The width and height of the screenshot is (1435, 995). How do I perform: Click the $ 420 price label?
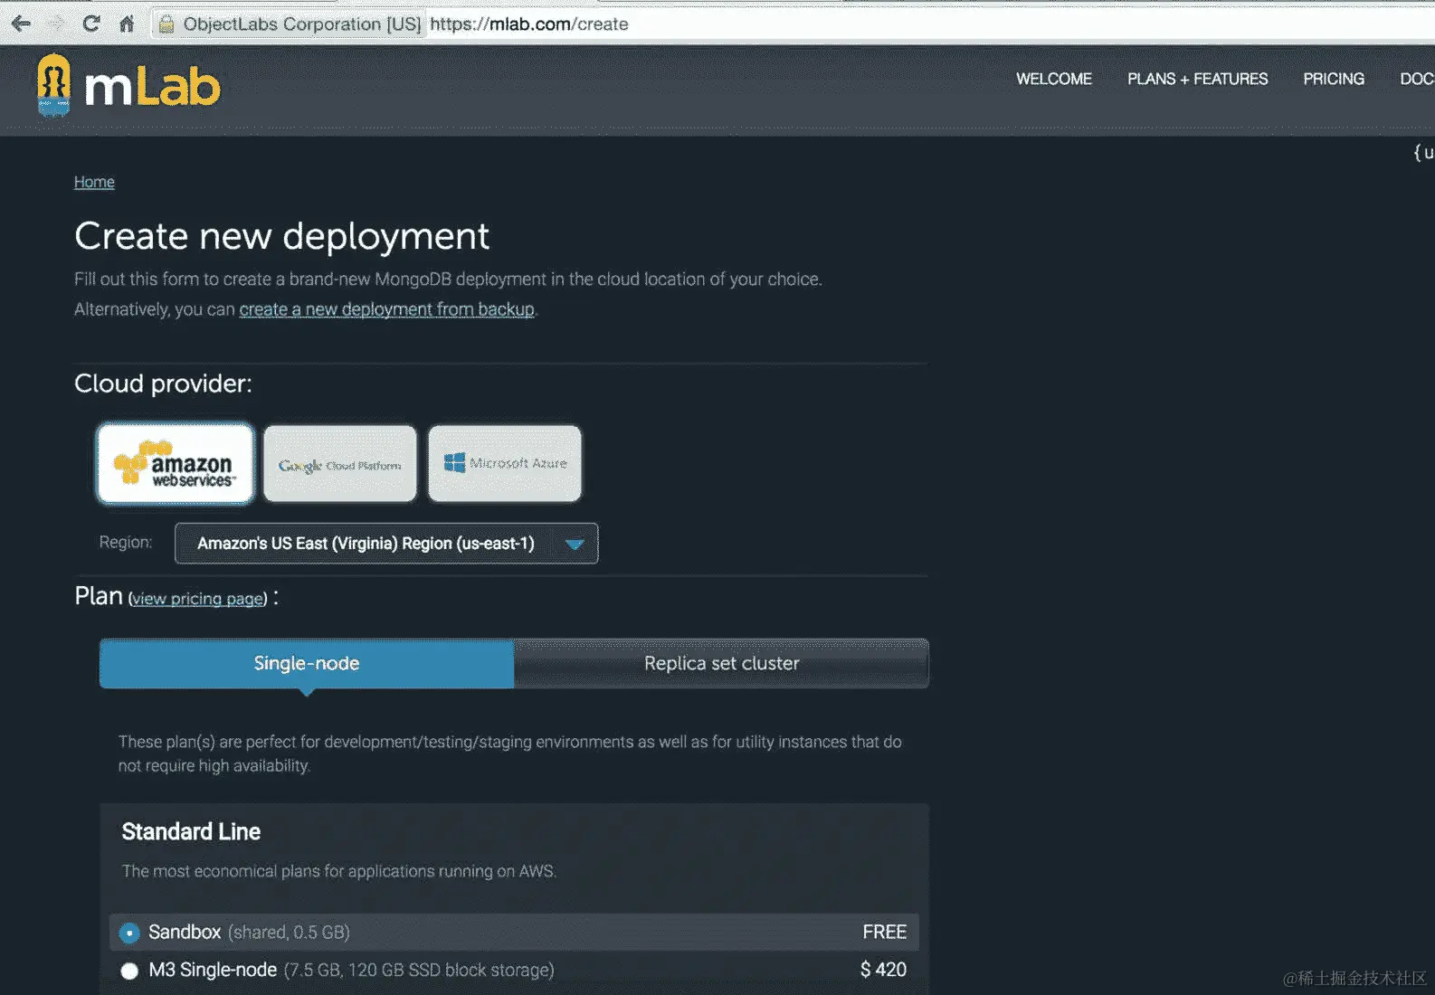(883, 970)
